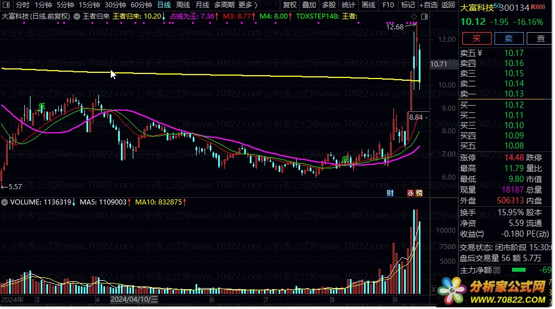Close volume pane with X icon
The width and height of the screenshot is (555, 309).
(x=433, y=290)
